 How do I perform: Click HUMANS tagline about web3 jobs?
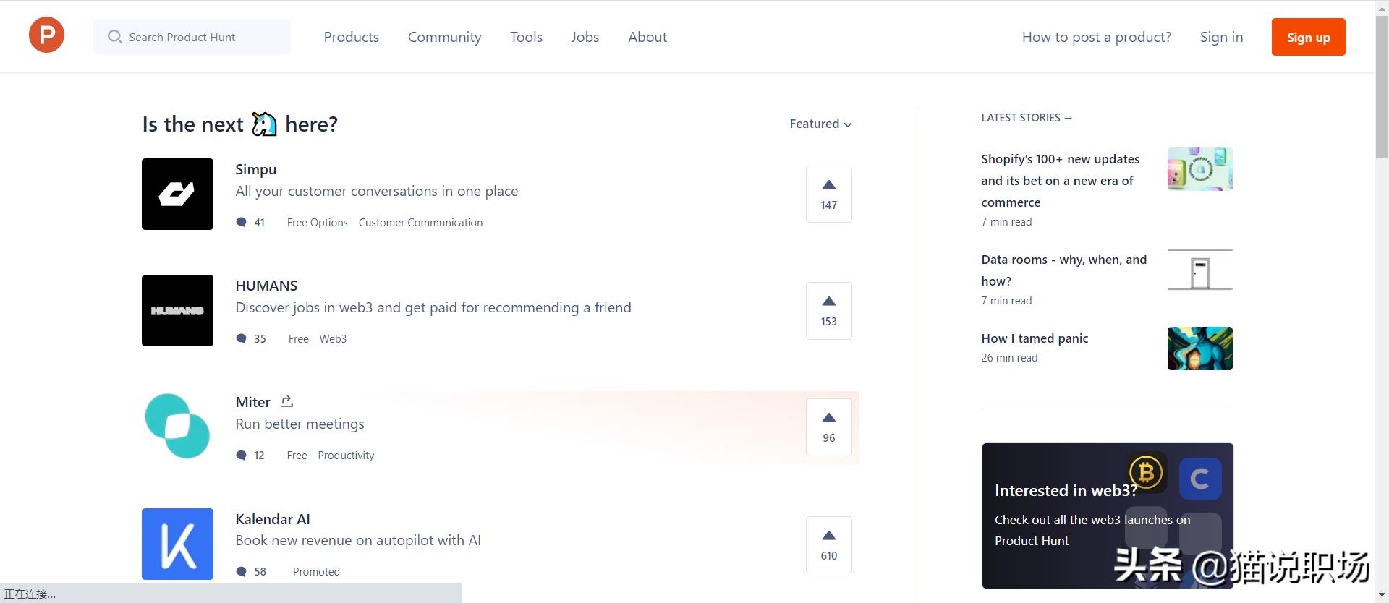(x=433, y=307)
